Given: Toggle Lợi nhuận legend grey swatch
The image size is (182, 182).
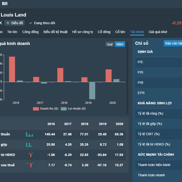Looking at the screenshot, I should tap(64, 109).
